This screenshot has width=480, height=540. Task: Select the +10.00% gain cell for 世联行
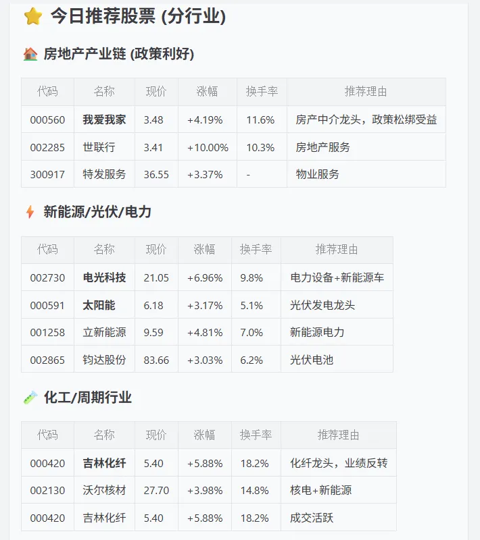208,147
